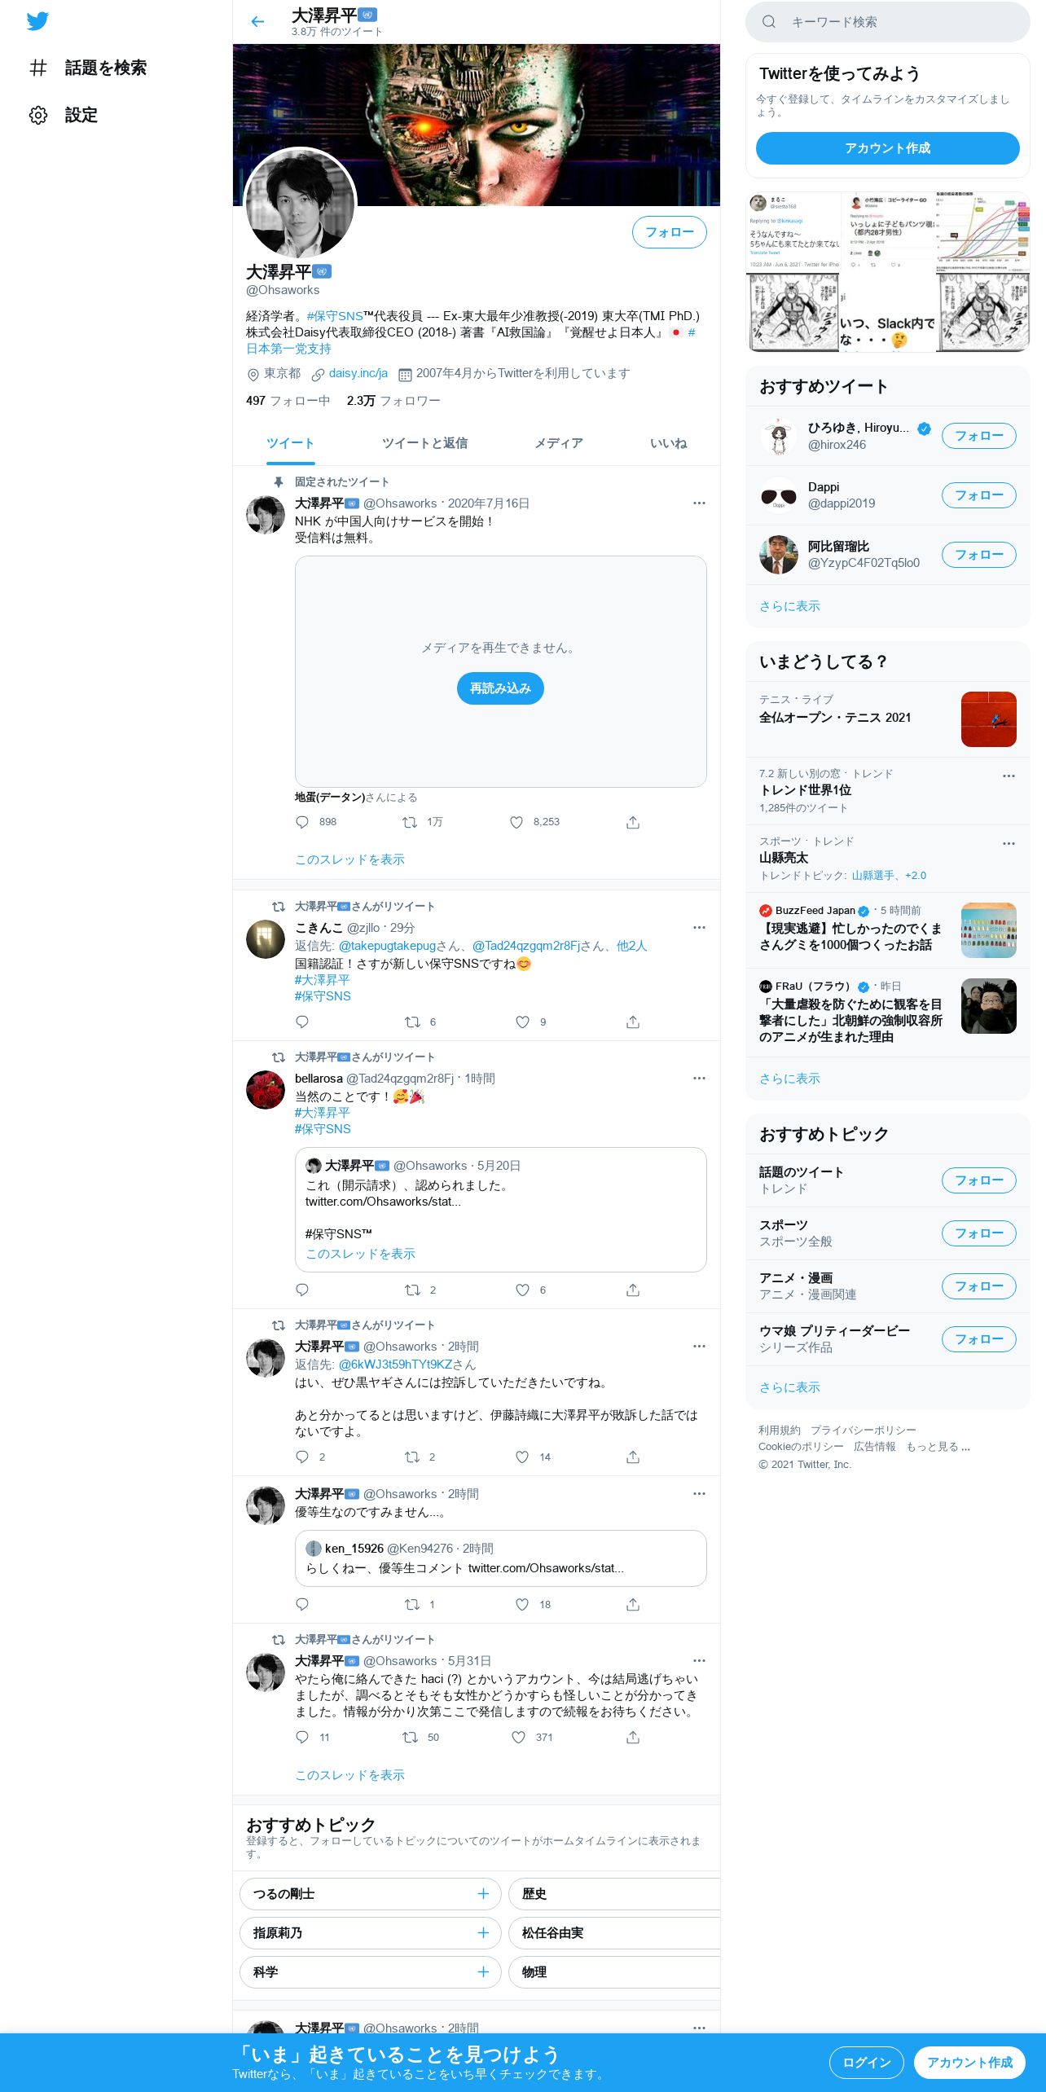
Task: Switch to the メディア tab
Action: point(559,443)
